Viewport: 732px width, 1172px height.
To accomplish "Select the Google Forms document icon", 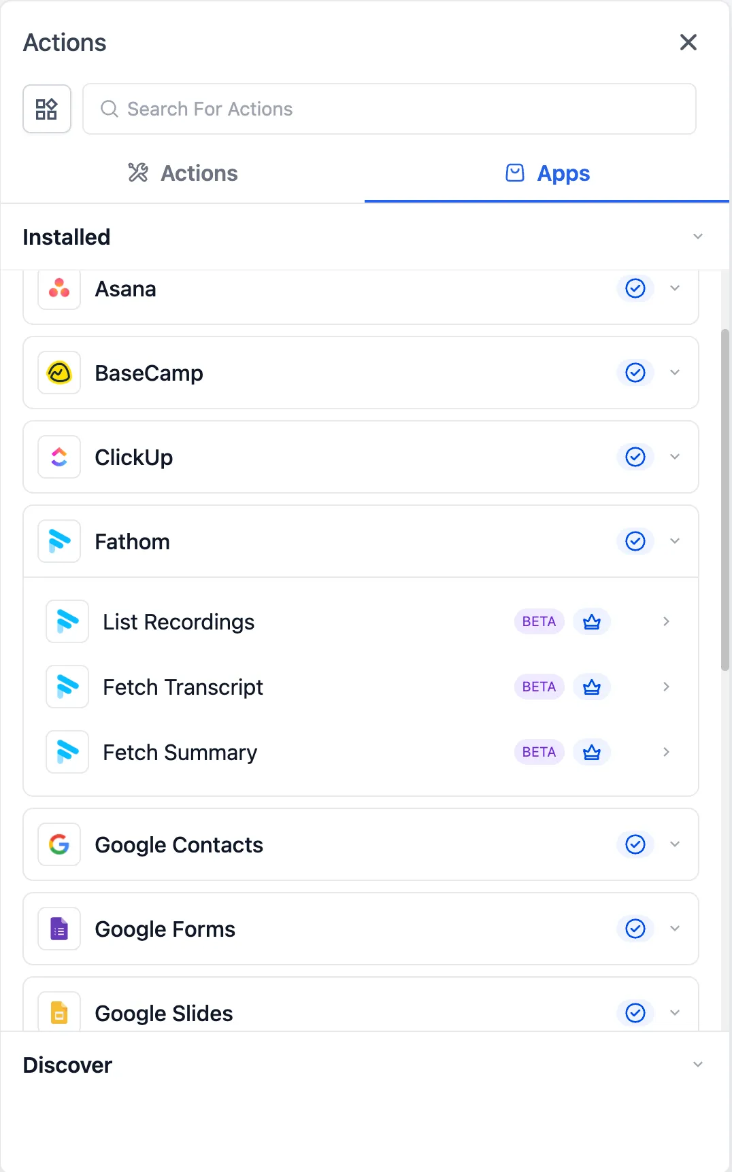I will tap(59, 929).
